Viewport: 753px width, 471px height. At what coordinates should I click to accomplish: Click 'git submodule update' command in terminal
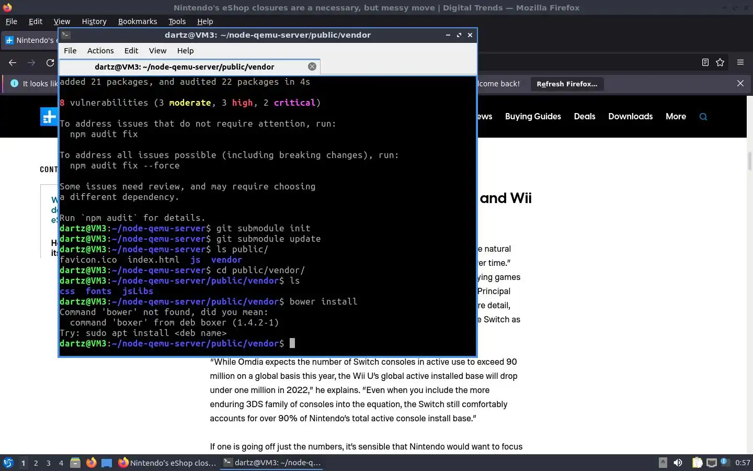click(x=268, y=239)
